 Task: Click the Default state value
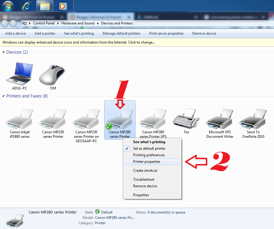point(107,212)
